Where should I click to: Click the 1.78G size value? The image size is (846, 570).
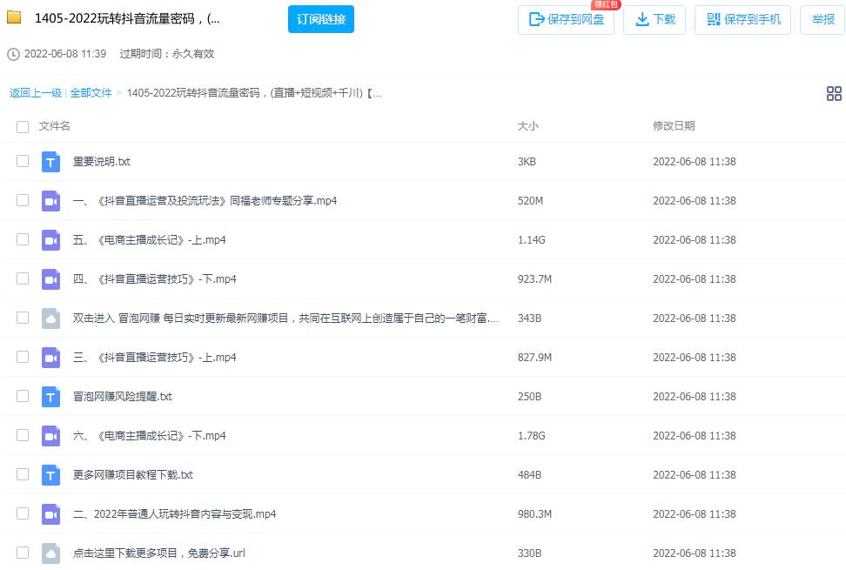532,436
